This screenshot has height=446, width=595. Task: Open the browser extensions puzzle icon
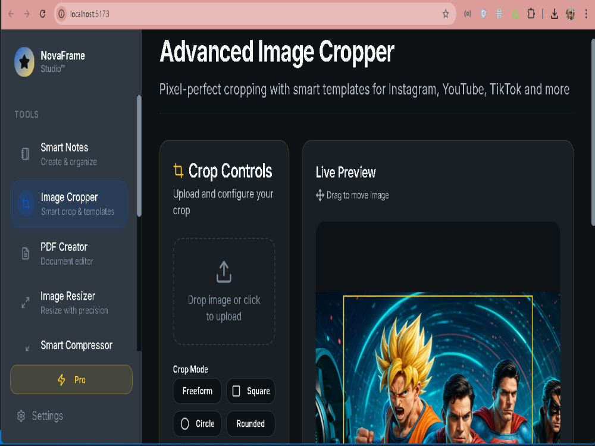(531, 14)
